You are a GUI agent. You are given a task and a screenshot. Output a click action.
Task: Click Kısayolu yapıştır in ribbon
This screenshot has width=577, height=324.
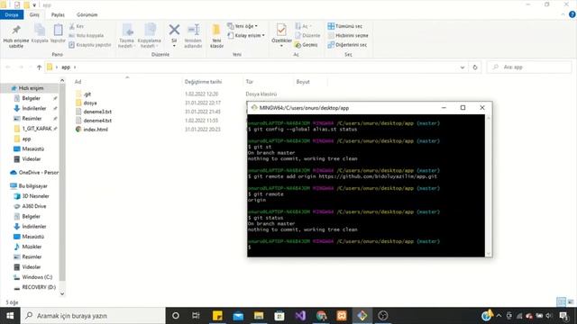tap(90, 45)
